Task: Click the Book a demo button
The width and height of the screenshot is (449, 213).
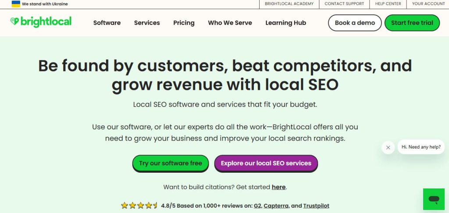Action: 355,23
